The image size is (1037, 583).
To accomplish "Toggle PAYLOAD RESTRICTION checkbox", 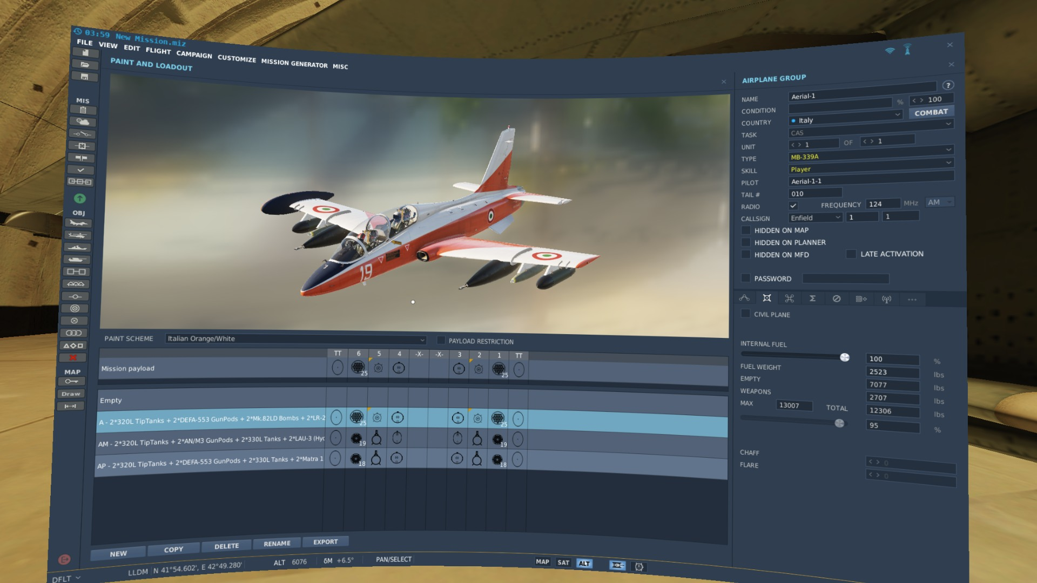I will point(441,340).
